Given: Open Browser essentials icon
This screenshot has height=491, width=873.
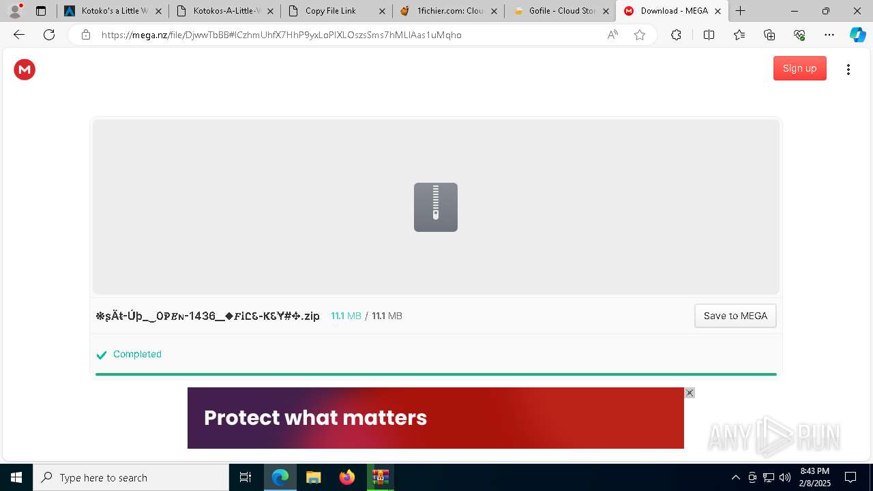Looking at the screenshot, I should (799, 35).
